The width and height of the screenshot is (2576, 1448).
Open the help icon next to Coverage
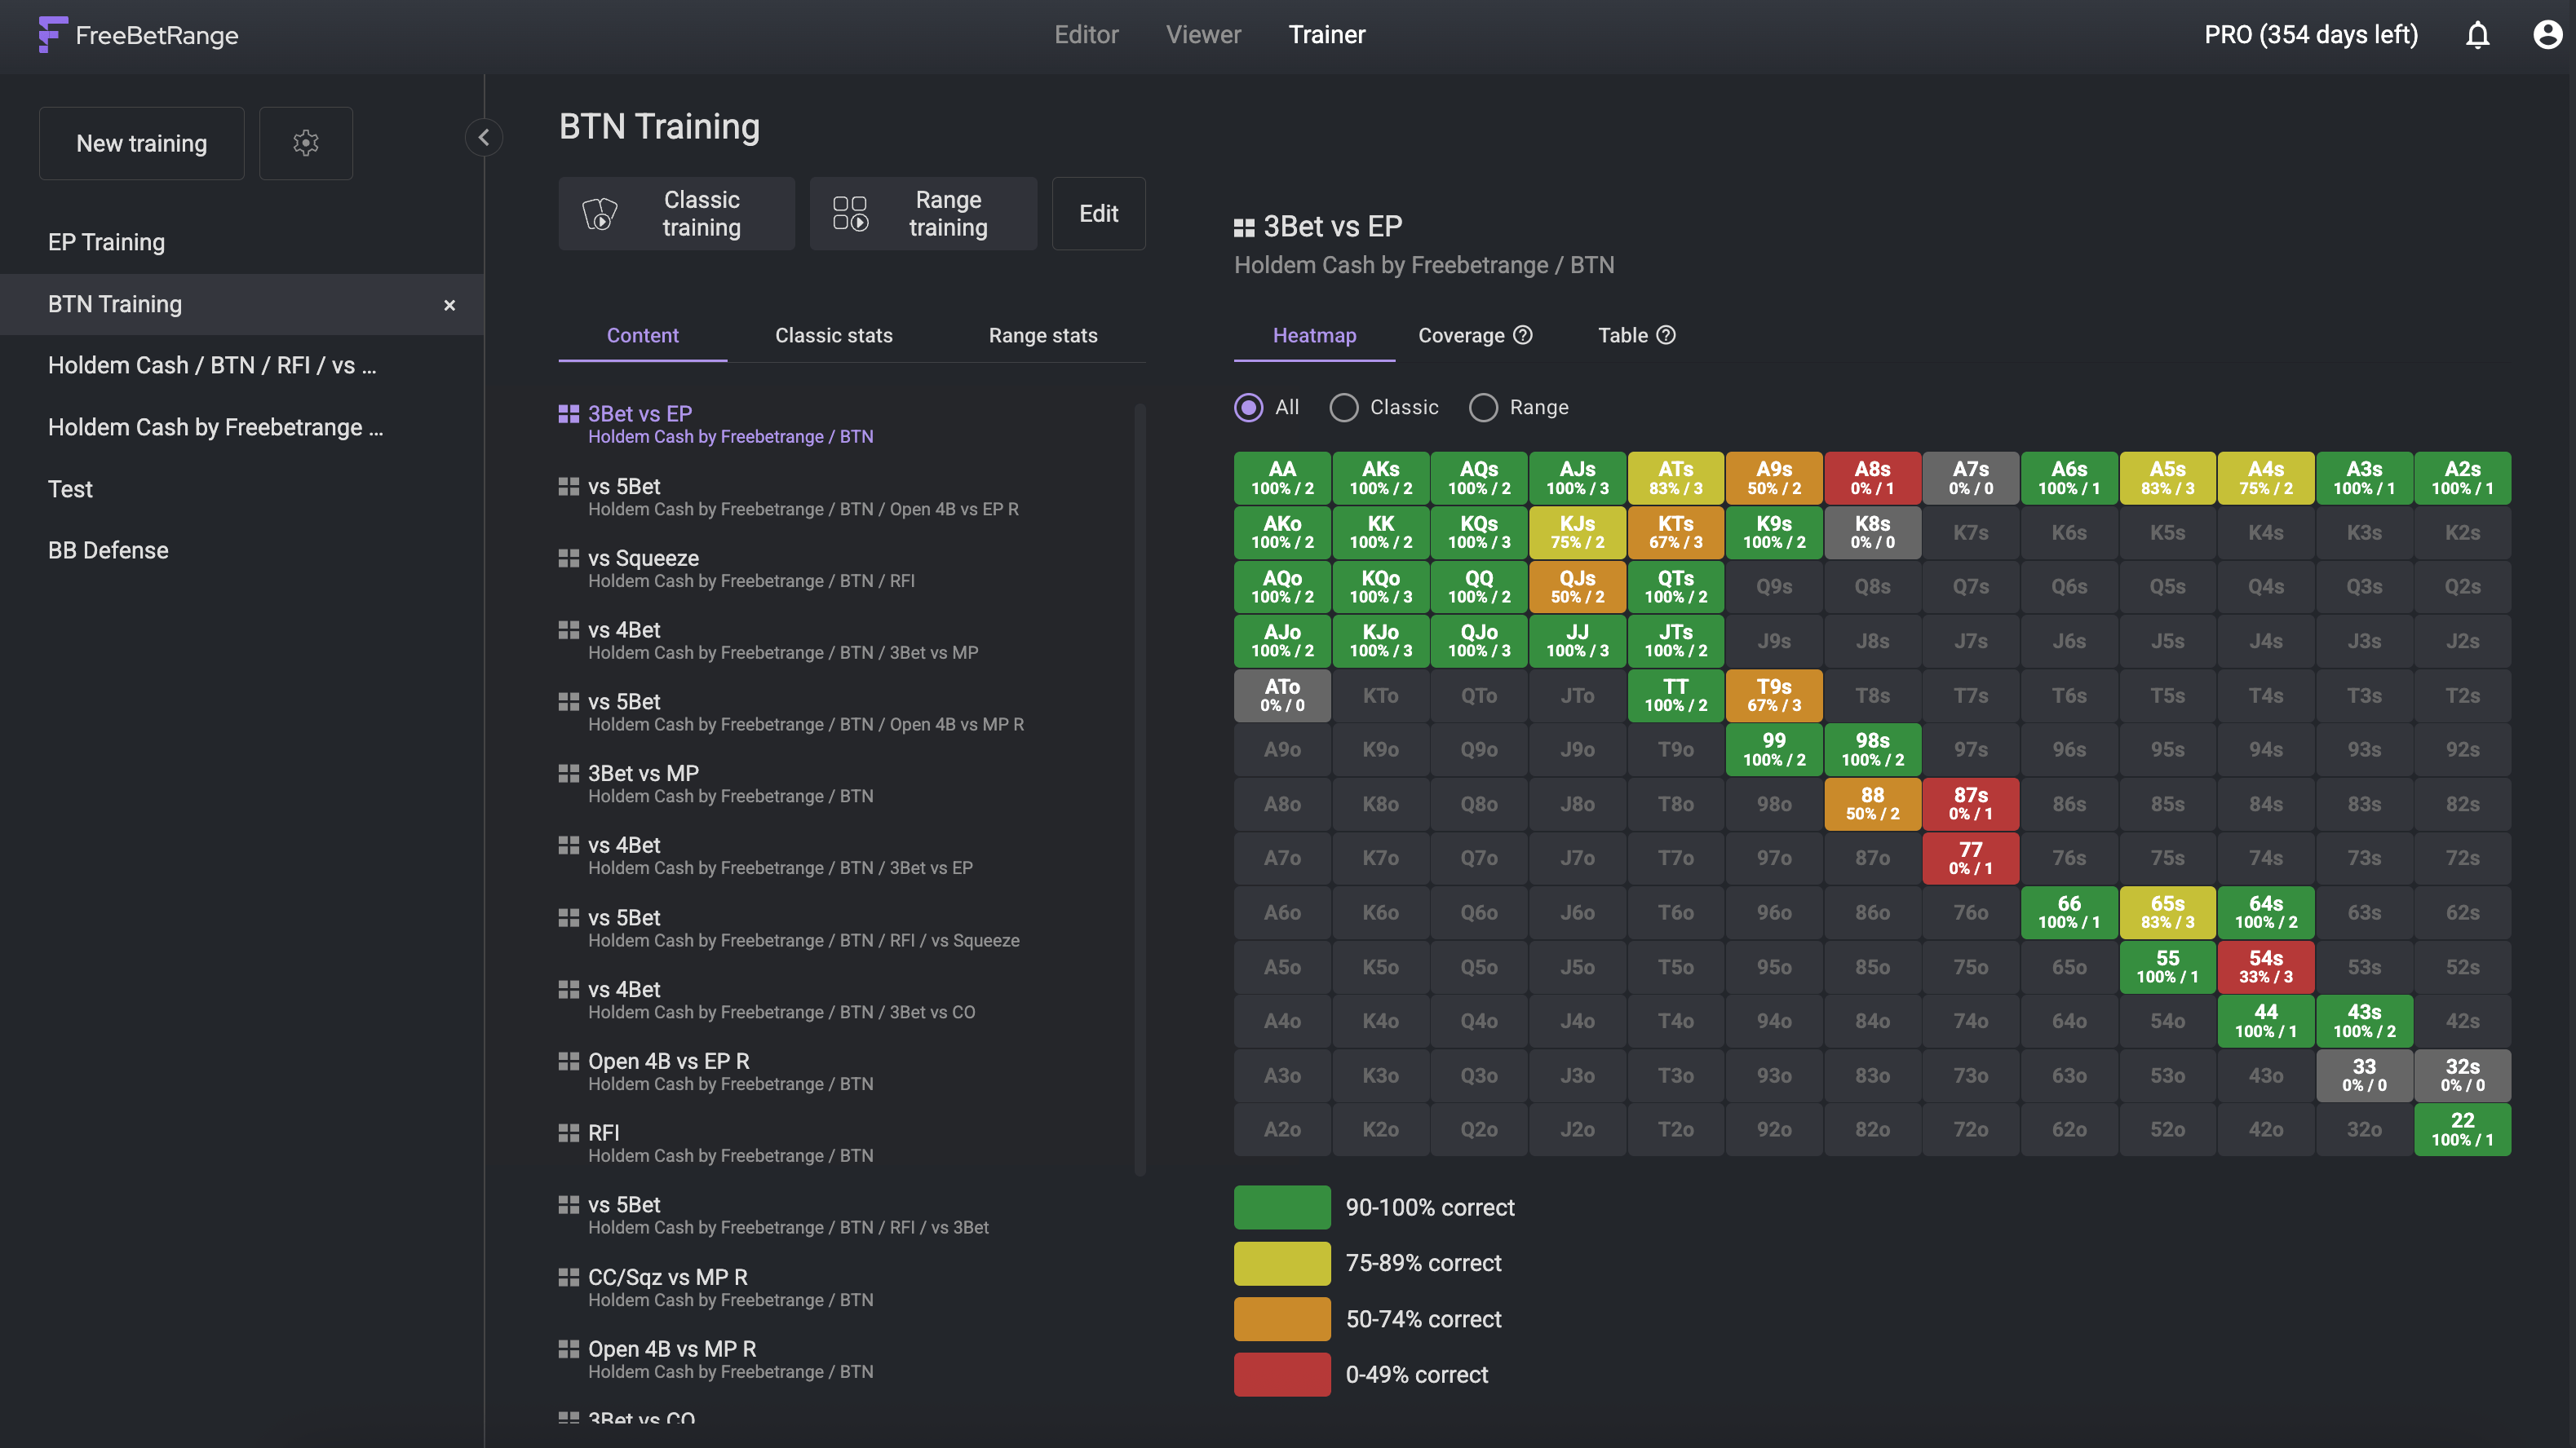[1523, 335]
